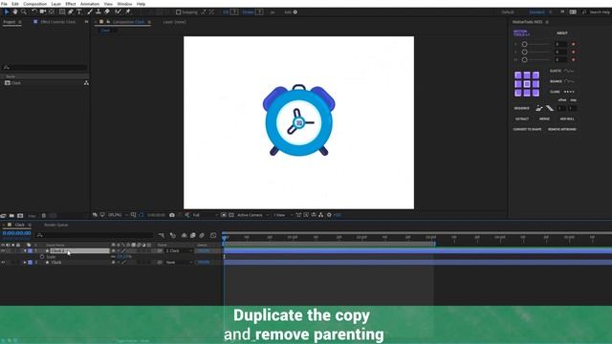Open the composition flowchart icon in viewer

coord(321,215)
